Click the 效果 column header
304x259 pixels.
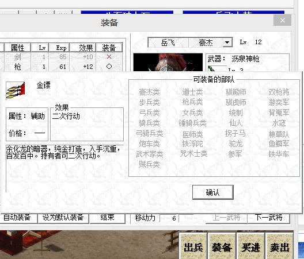click(x=83, y=48)
